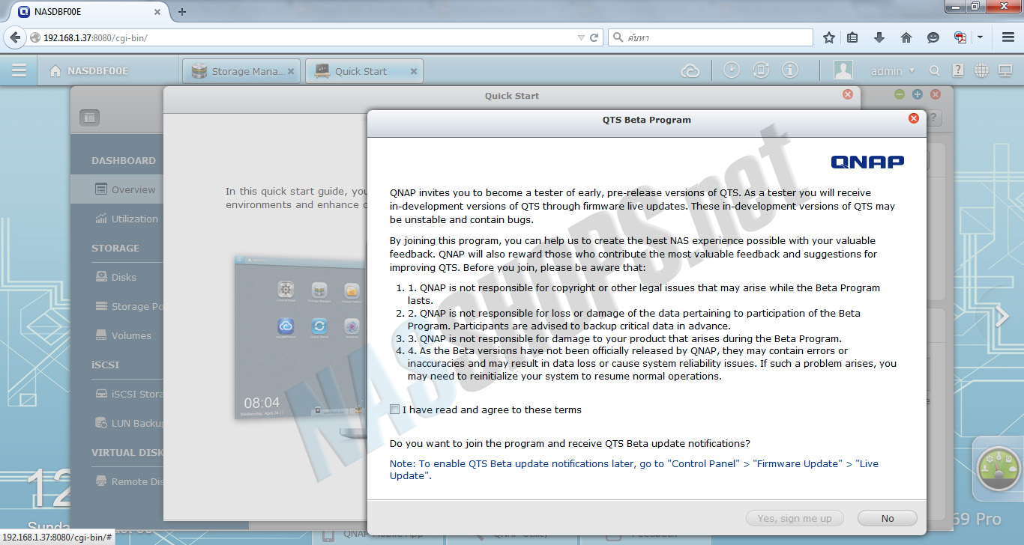Open the QTS help question icon
The width and height of the screenshot is (1024, 545).
click(958, 70)
